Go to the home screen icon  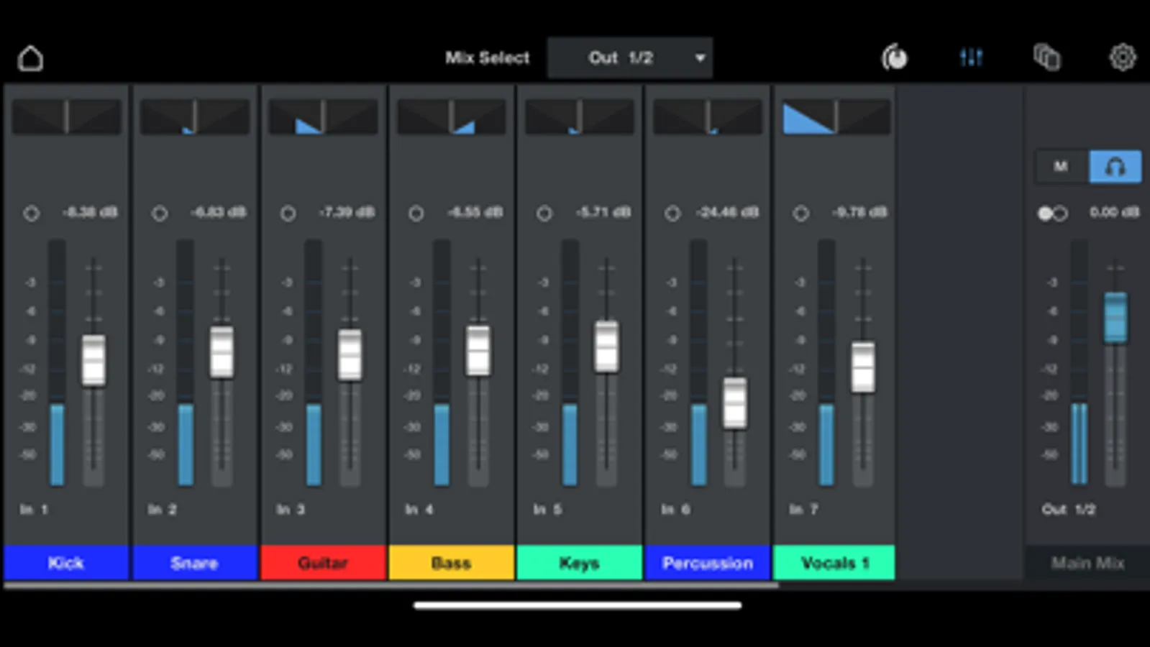30,58
